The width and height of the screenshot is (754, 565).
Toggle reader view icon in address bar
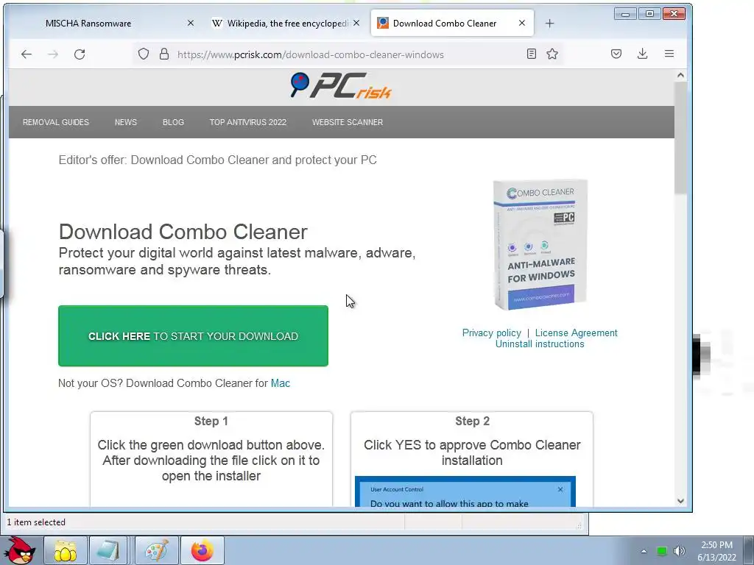pos(532,54)
